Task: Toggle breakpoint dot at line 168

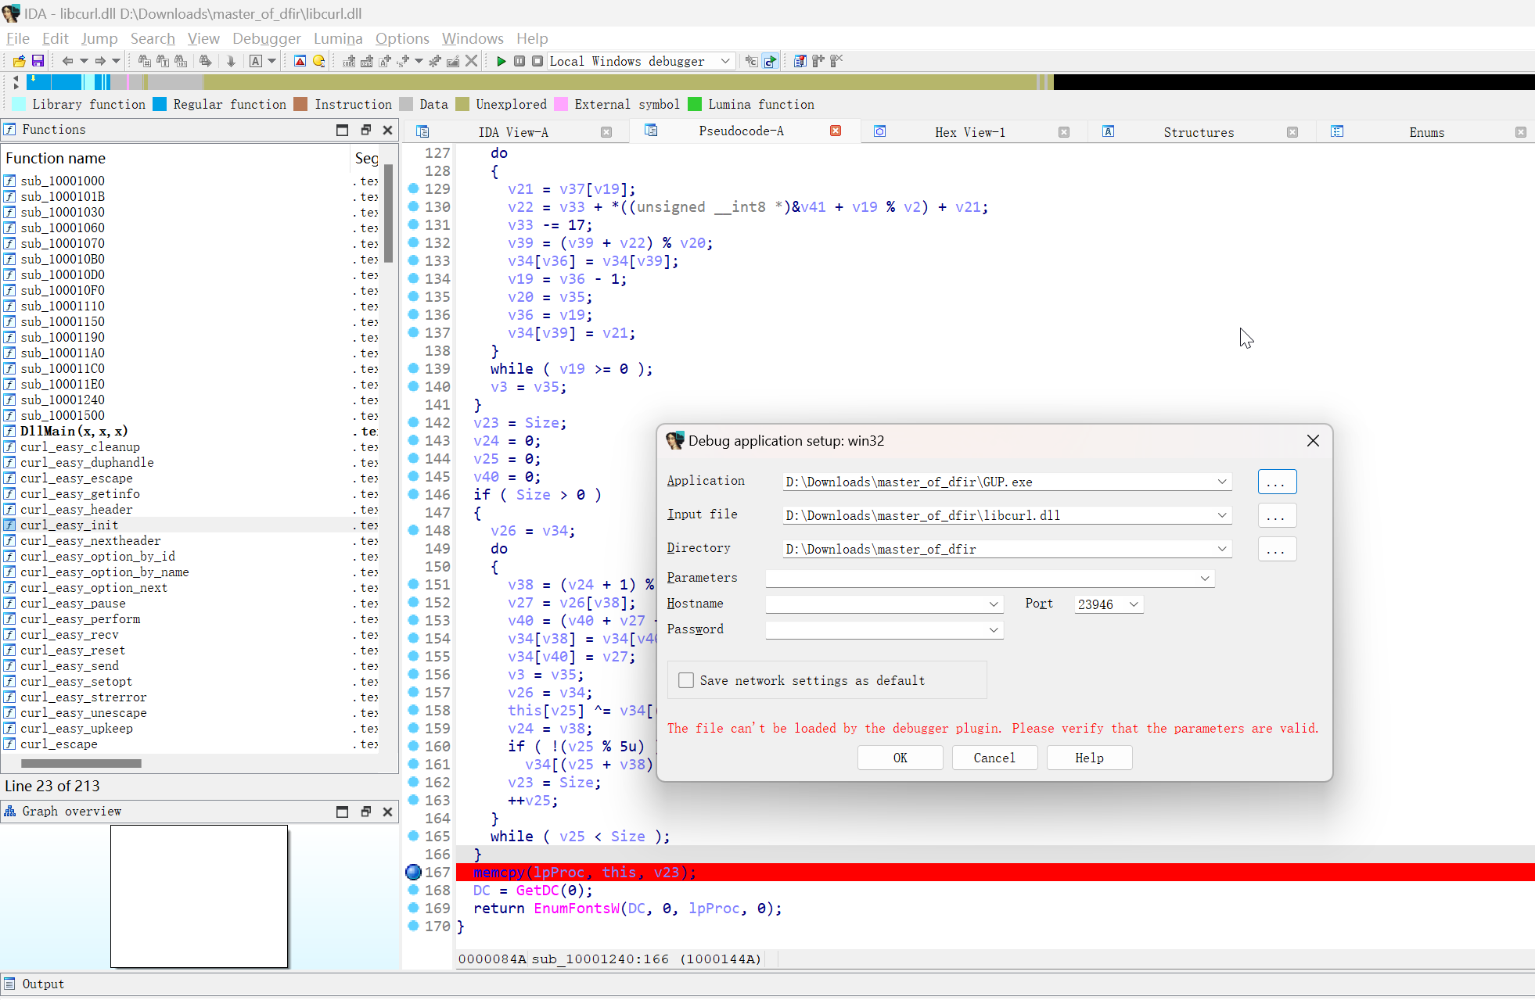Action: 414,890
